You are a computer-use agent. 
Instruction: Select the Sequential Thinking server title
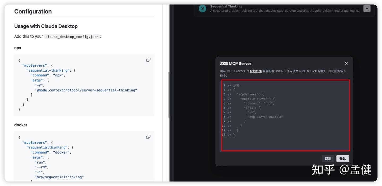click(226, 6)
